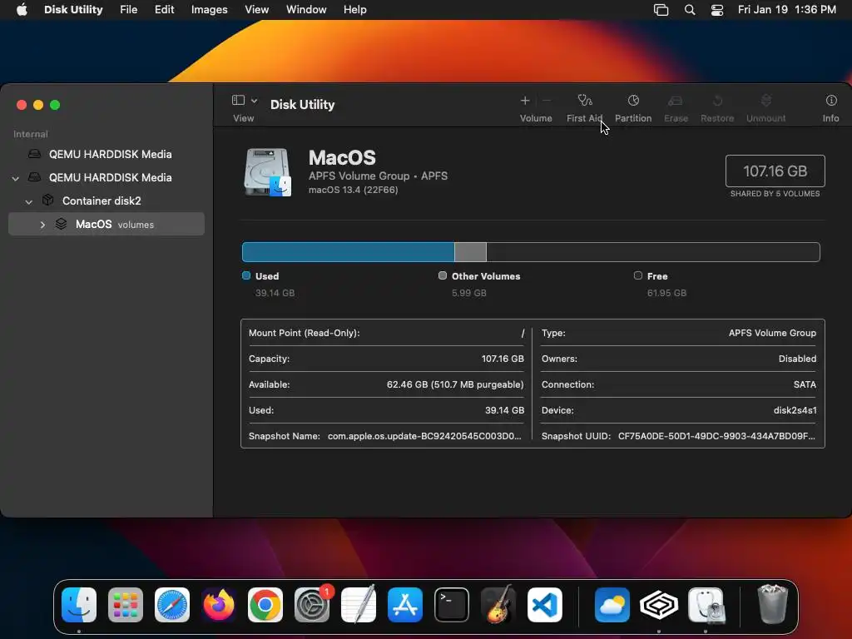
Task: Click the MacOS layered volumes icon
Action: click(x=61, y=224)
